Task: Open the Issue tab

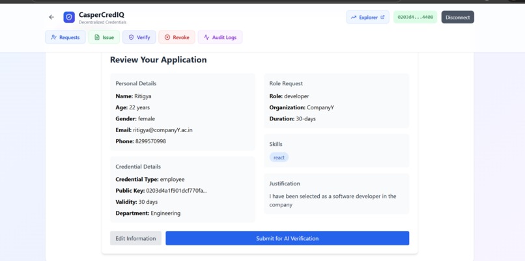Action: click(104, 37)
